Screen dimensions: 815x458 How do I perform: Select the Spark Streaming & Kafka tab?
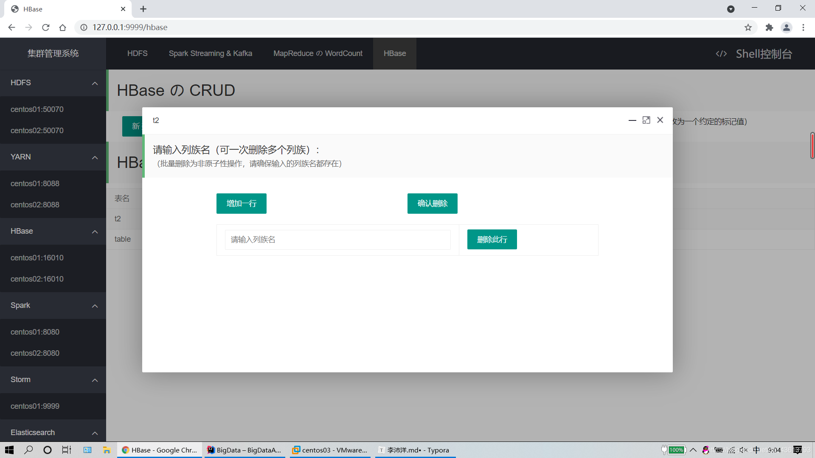point(210,53)
